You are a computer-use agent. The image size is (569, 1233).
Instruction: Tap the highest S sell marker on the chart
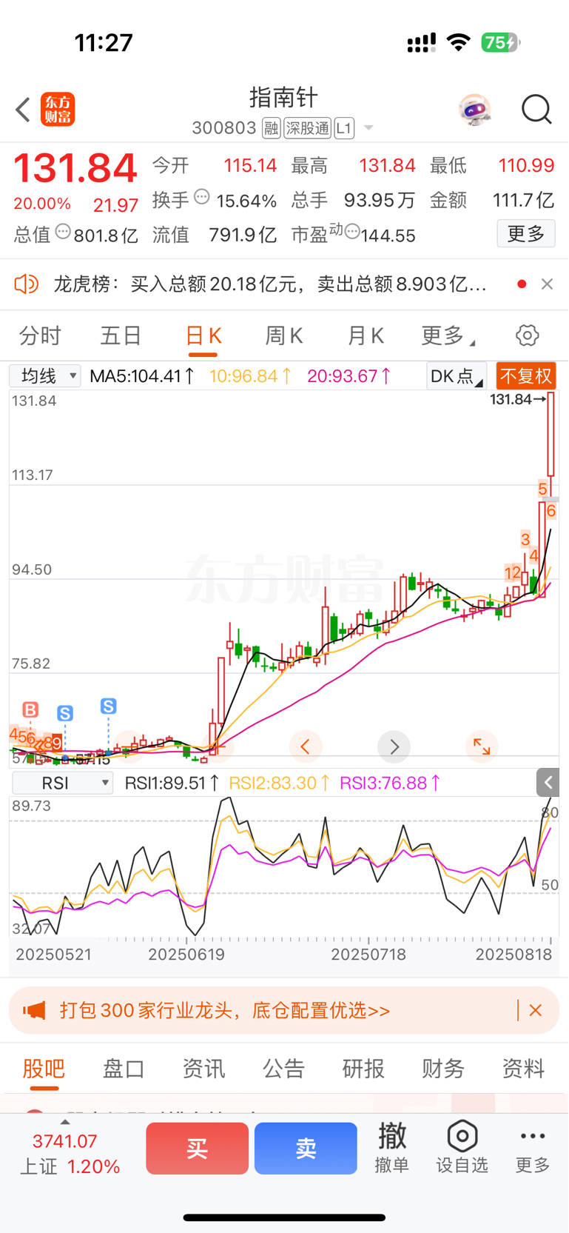pyautogui.click(x=109, y=706)
